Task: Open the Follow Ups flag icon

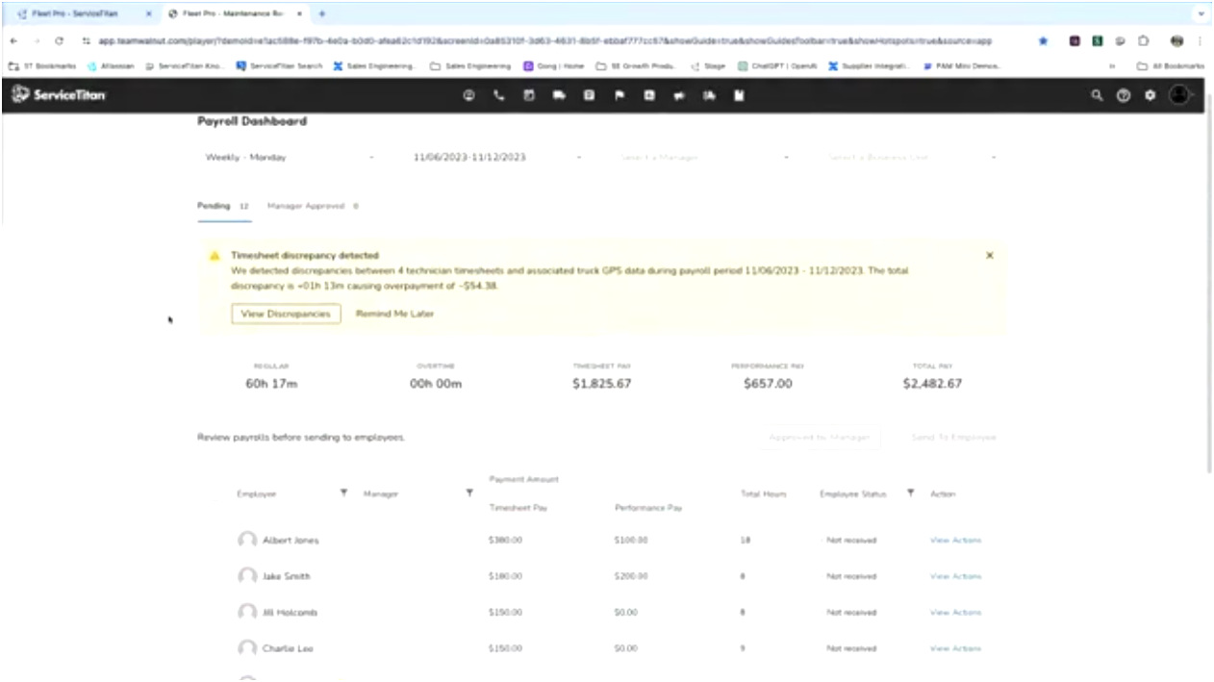Action: tap(620, 95)
